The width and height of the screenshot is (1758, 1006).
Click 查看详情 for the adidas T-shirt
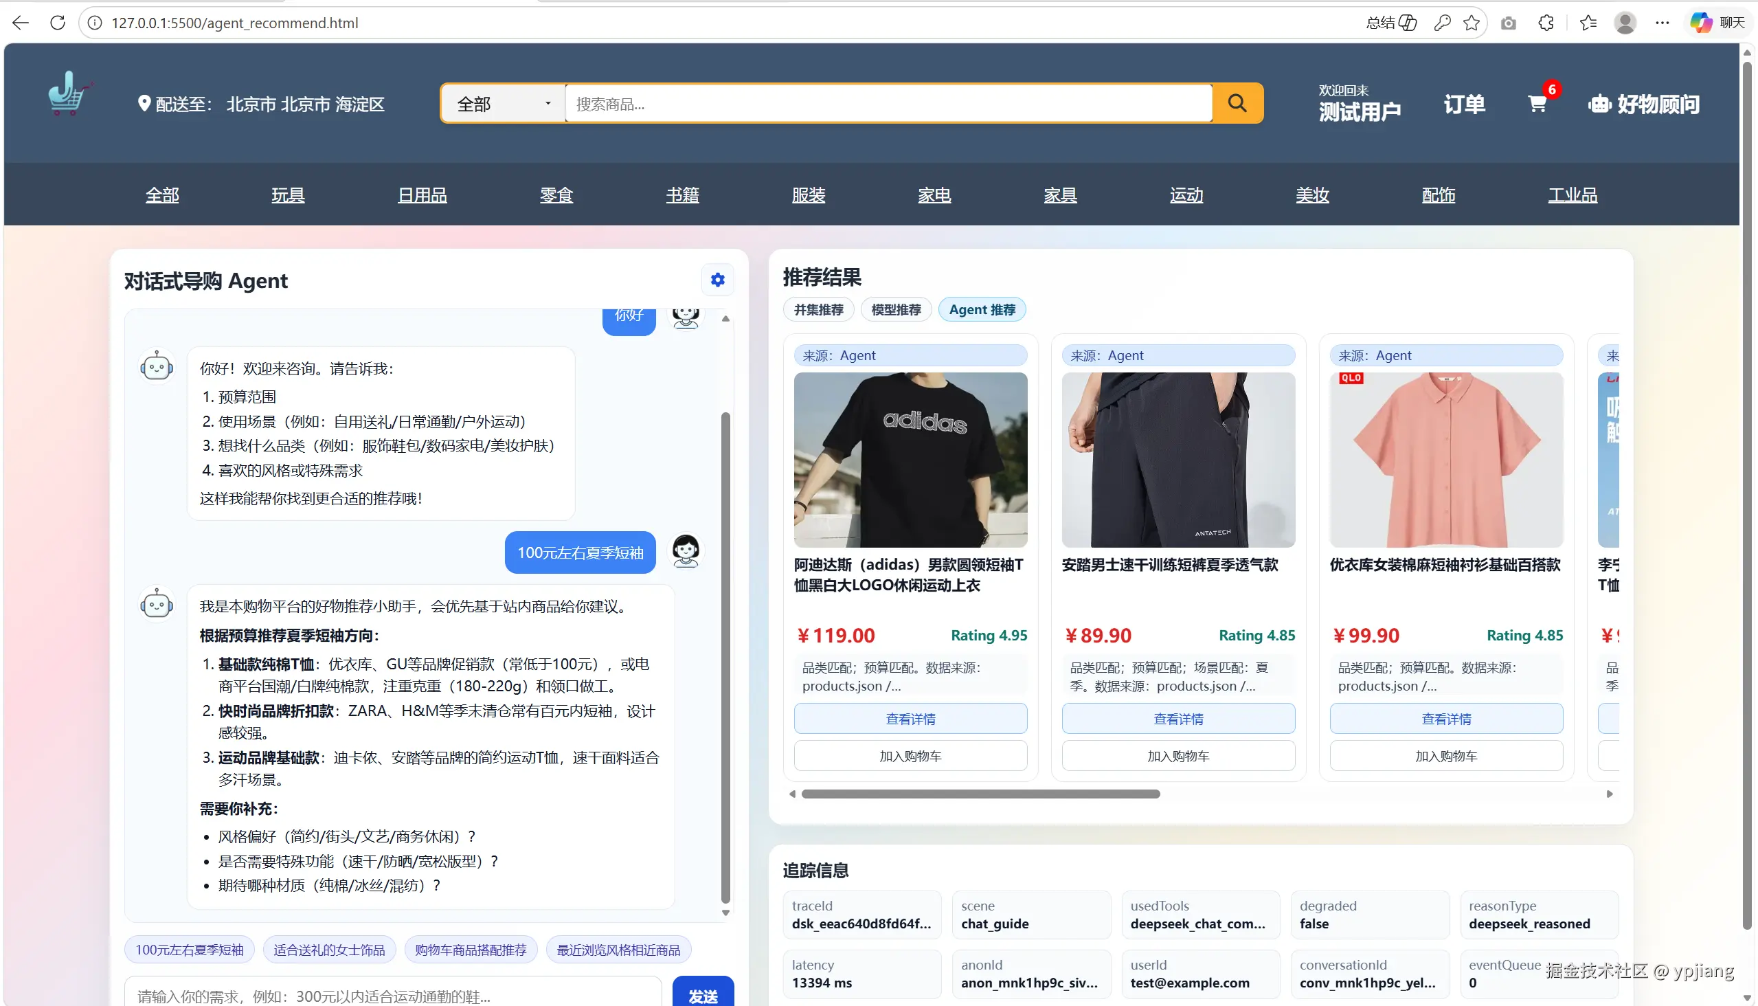(910, 719)
